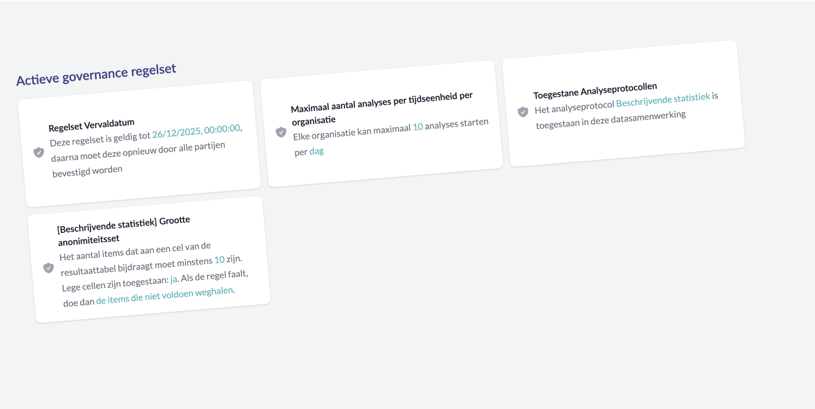Click the shield icon beside Toegestane Analyseprotocollen
This screenshot has width=815, height=409.
pyautogui.click(x=523, y=112)
